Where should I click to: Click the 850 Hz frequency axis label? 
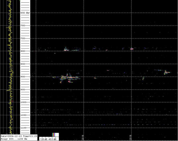23,64
